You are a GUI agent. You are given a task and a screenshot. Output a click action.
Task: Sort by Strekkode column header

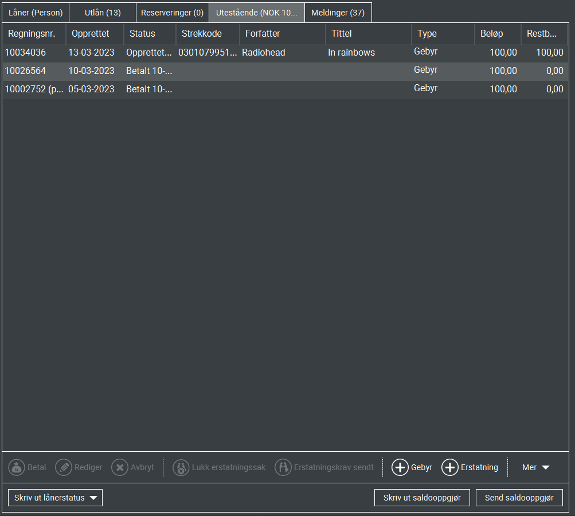208,33
